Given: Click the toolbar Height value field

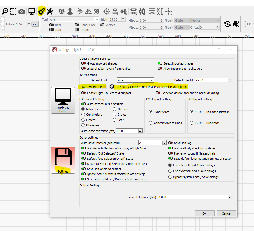Looking at the screenshot, I should pyautogui.click(x=115, y=19).
